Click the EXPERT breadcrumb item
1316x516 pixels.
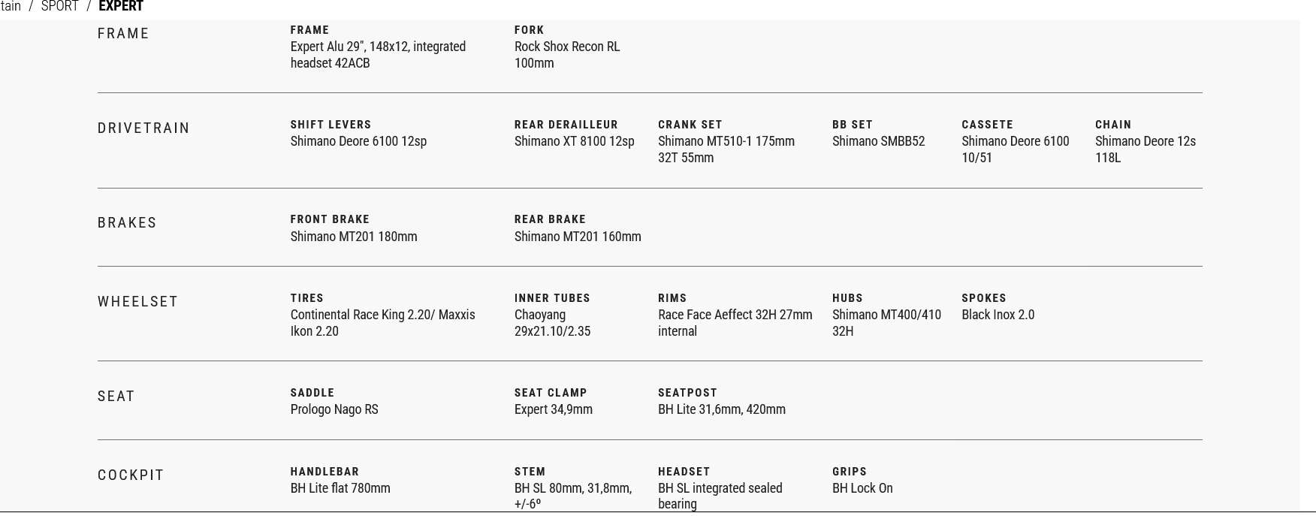coord(121,7)
